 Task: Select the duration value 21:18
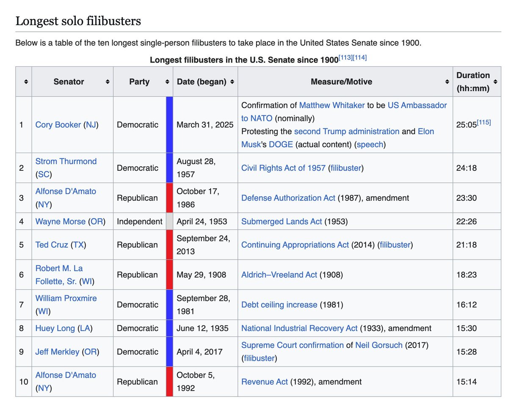[x=467, y=245]
